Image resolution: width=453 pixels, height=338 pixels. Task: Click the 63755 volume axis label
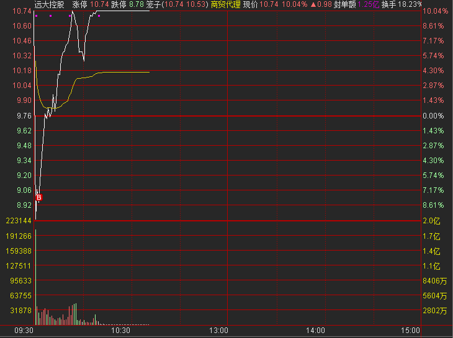pyautogui.click(x=20, y=296)
